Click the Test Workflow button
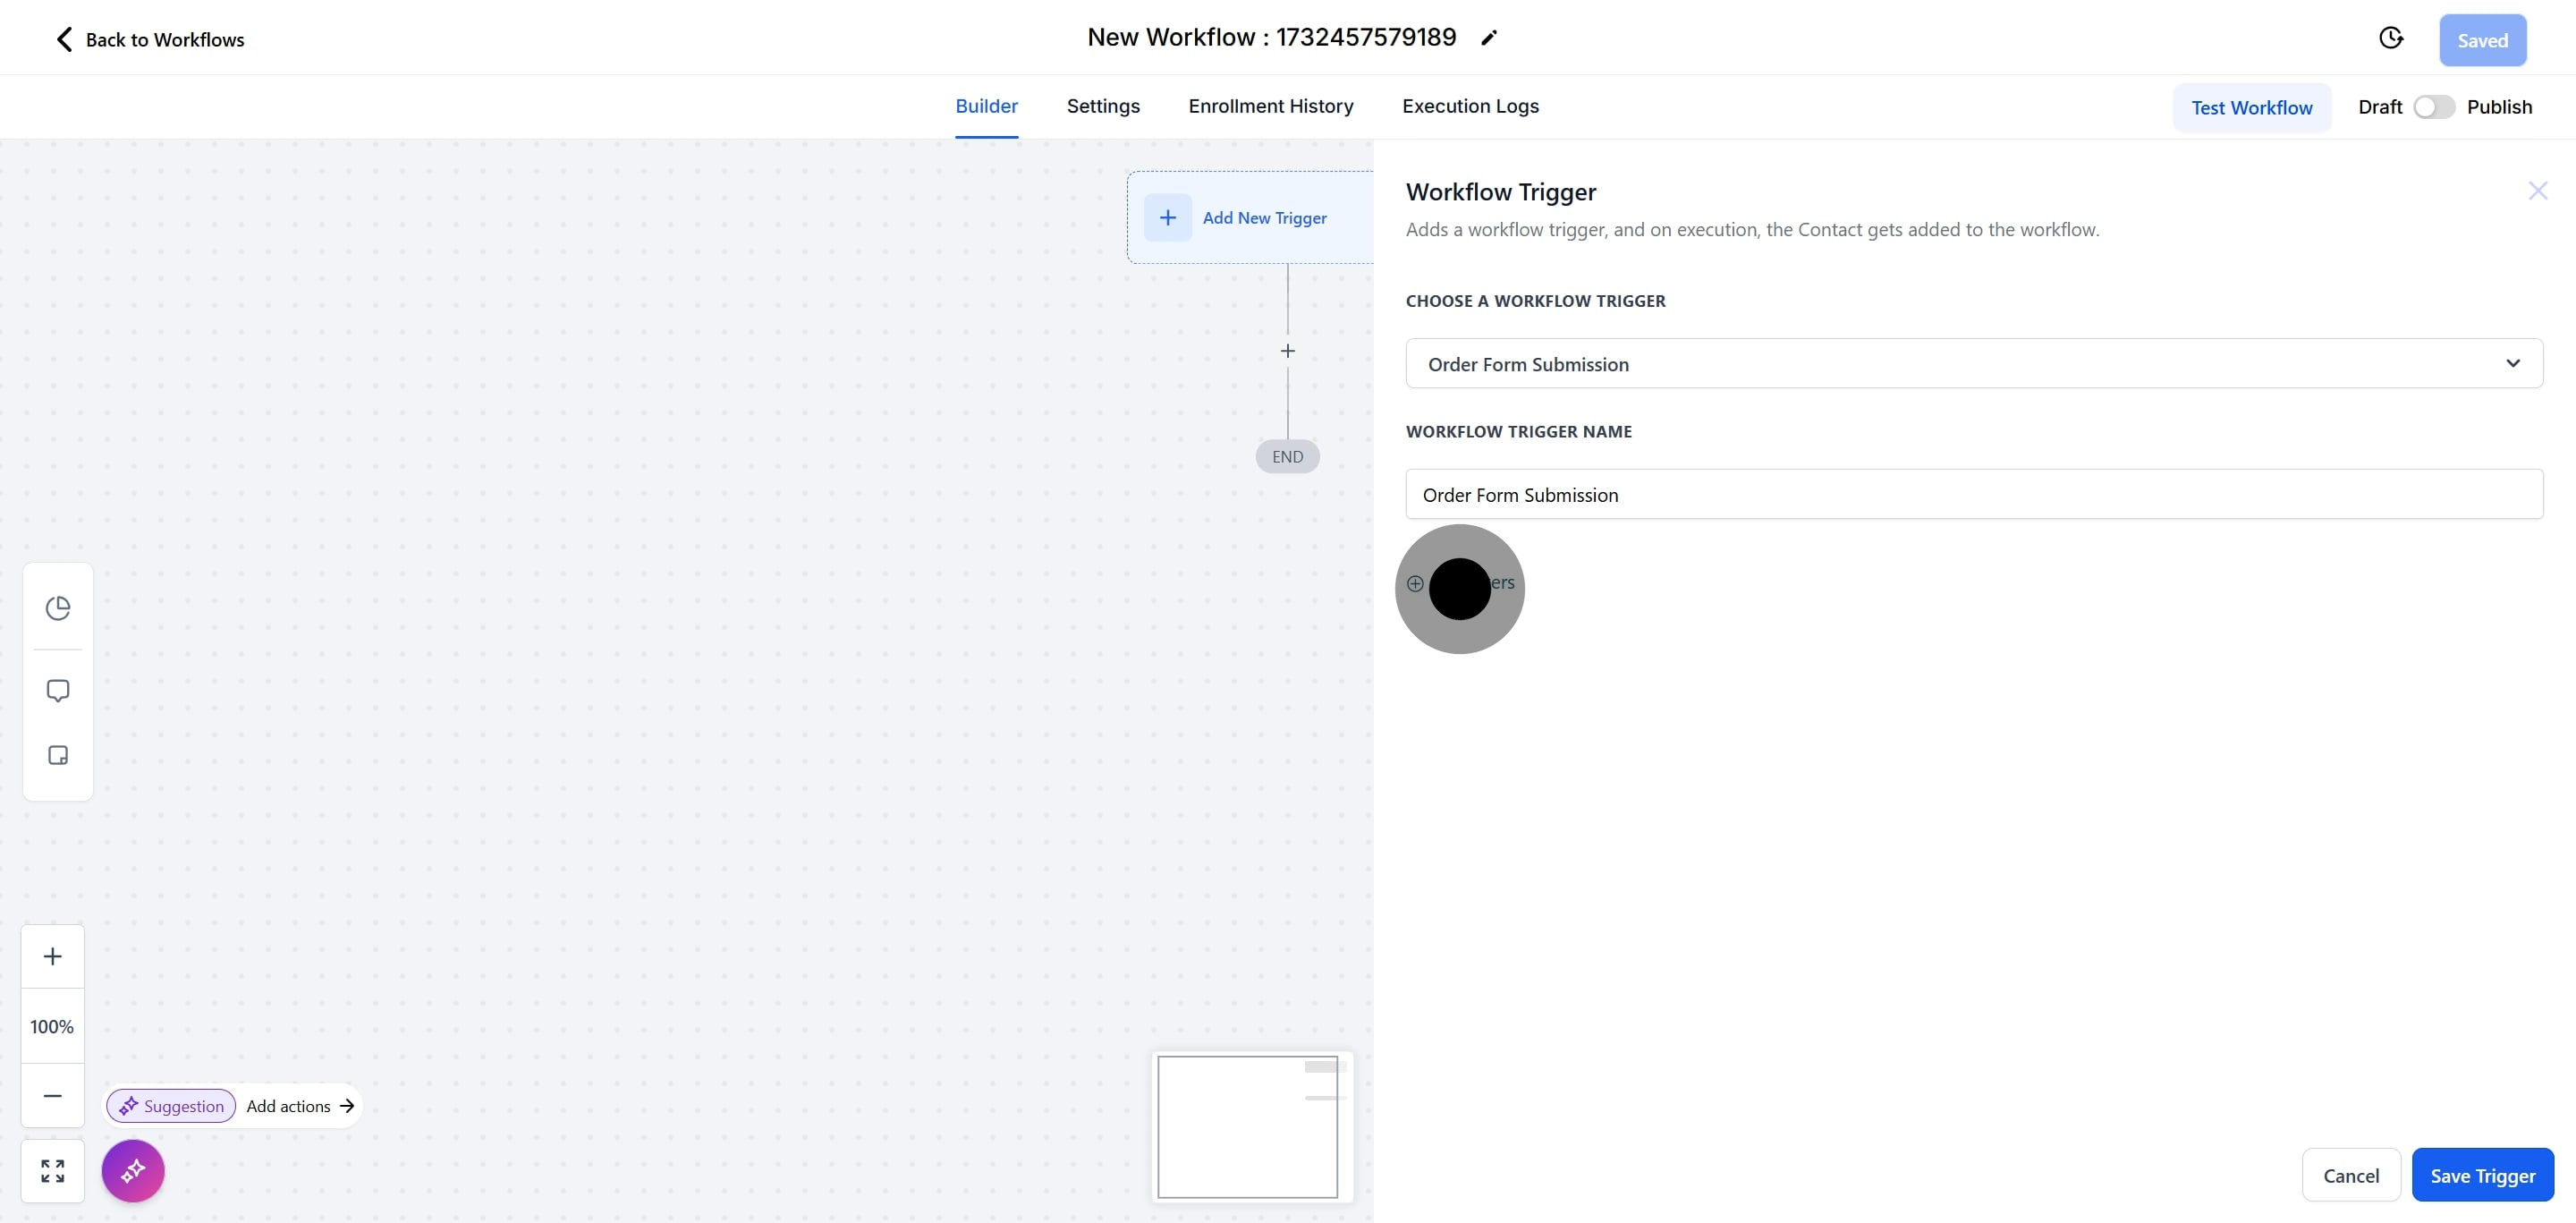Screen dimensions: 2576x1223 click(2251, 107)
